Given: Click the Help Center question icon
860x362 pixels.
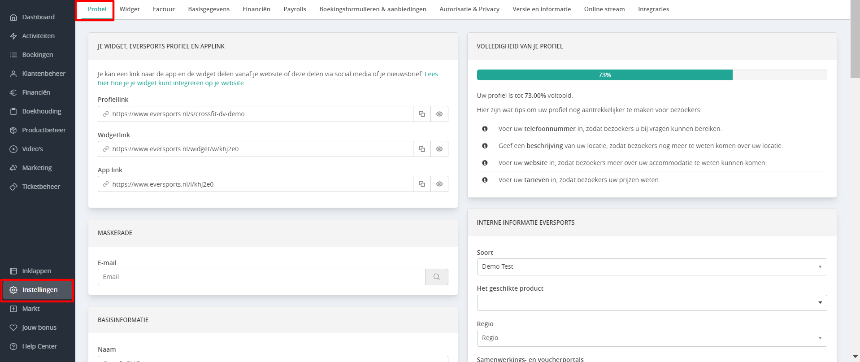Looking at the screenshot, I should pyautogui.click(x=13, y=346).
